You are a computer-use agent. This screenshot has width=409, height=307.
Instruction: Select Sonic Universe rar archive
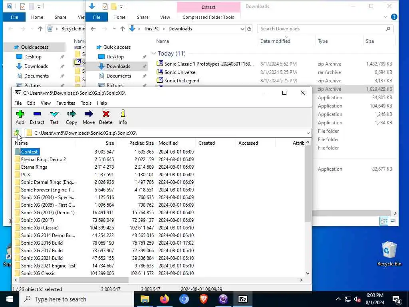click(180, 72)
